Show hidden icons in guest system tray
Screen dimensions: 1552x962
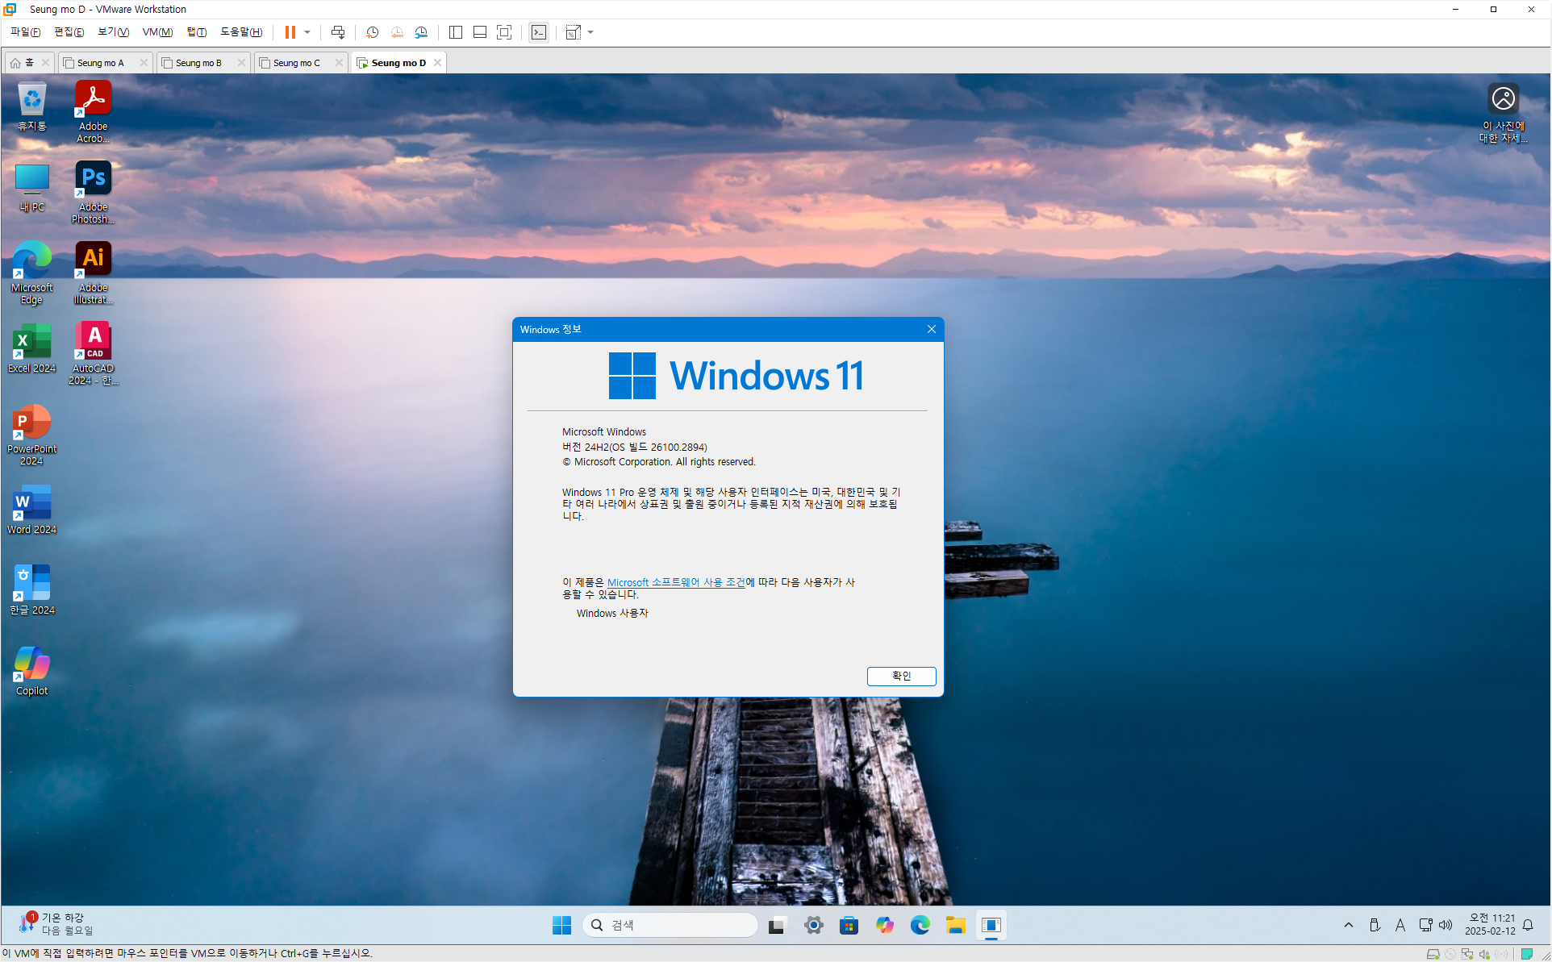click(x=1348, y=925)
